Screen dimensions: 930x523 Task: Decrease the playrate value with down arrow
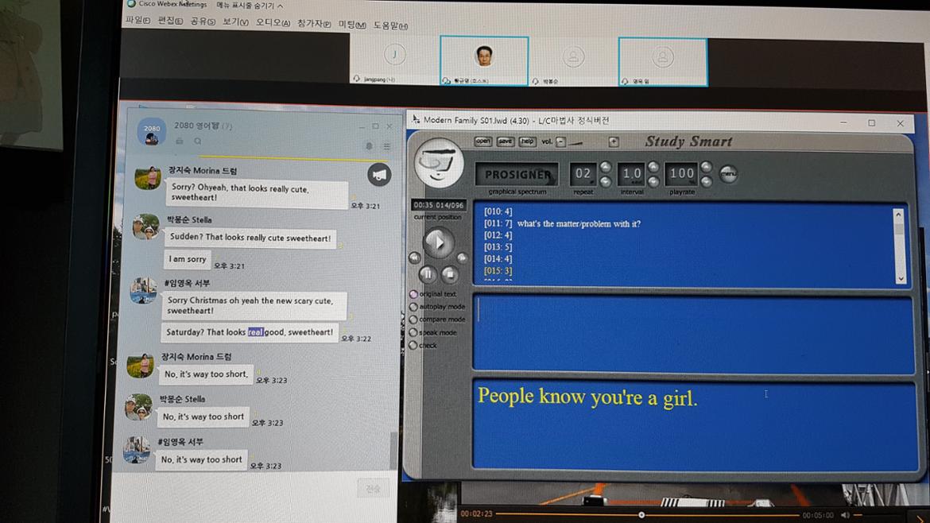[705, 181]
